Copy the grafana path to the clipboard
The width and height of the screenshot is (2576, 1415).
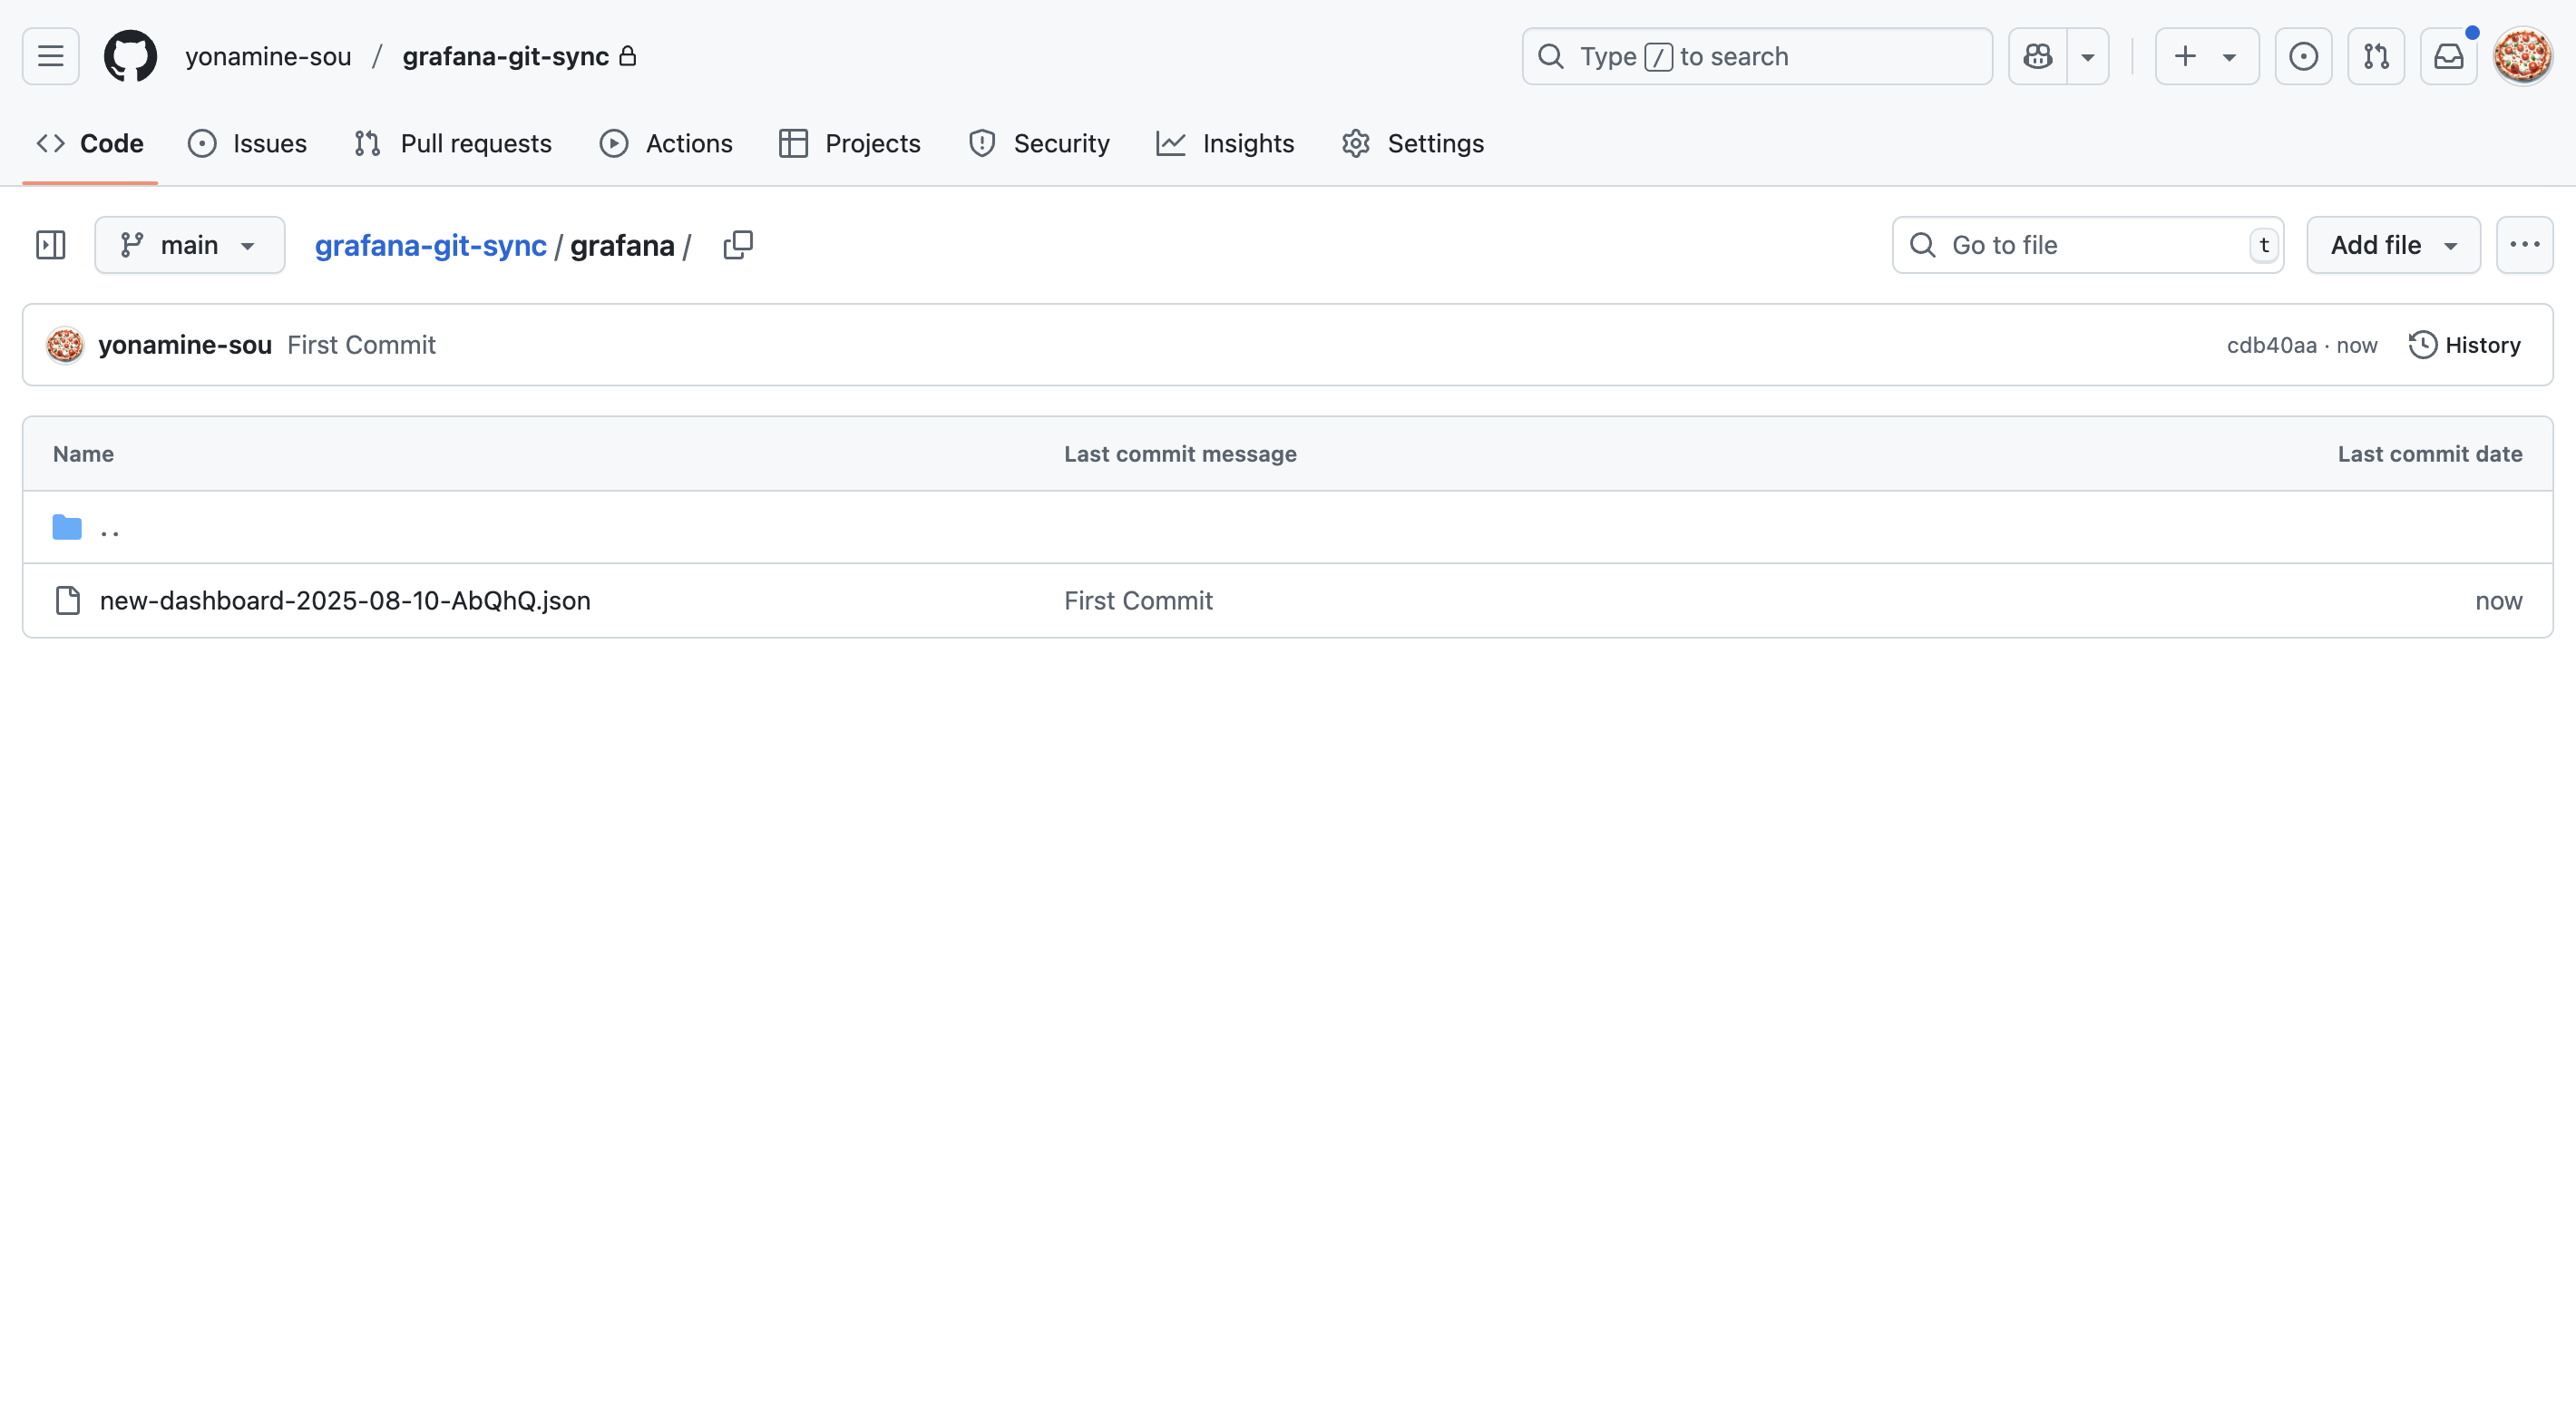(x=738, y=245)
